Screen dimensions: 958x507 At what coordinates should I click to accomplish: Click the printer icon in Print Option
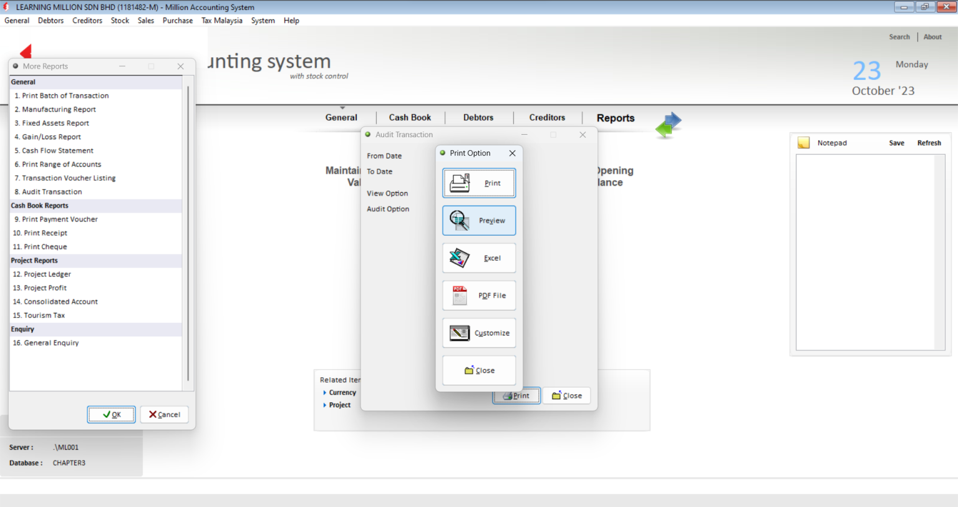(460, 183)
